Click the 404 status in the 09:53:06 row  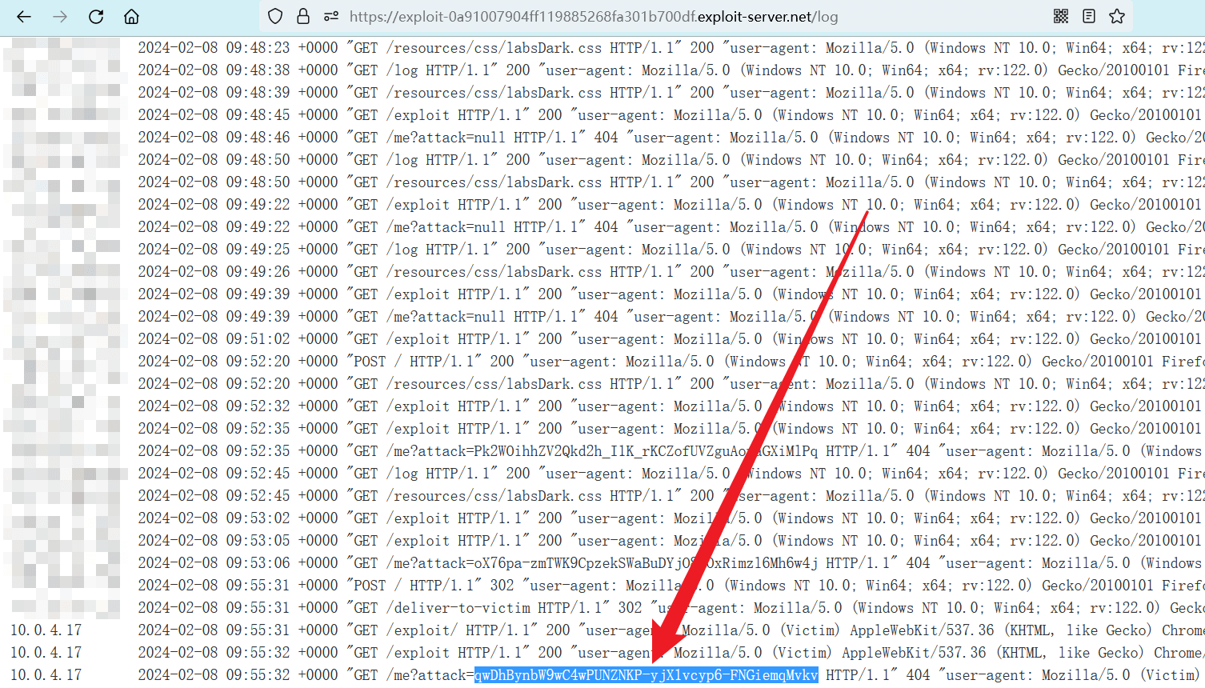[918, 563]
